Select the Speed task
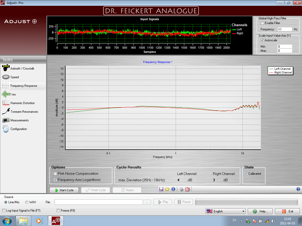The height and width of the screenshot is (226, 302). pos(14,77)
